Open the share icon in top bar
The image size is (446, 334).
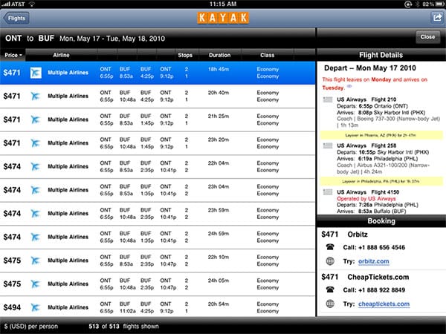[437, 18]
